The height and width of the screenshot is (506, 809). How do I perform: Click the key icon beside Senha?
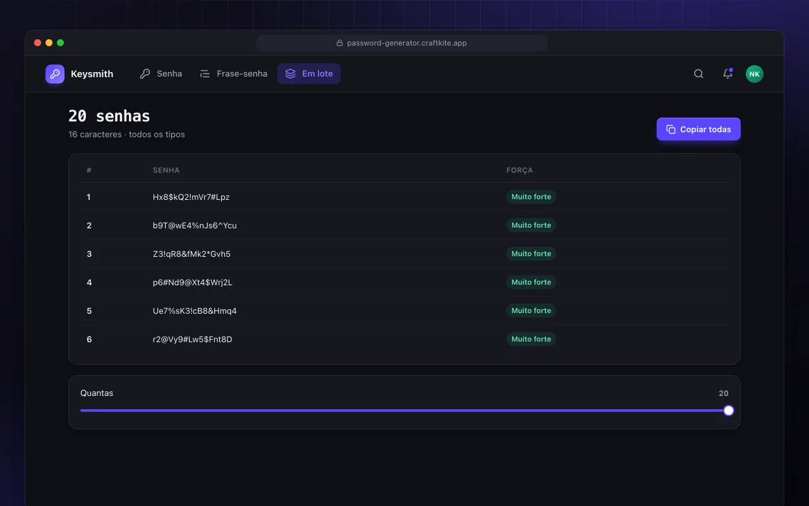[x=145, y=74]
